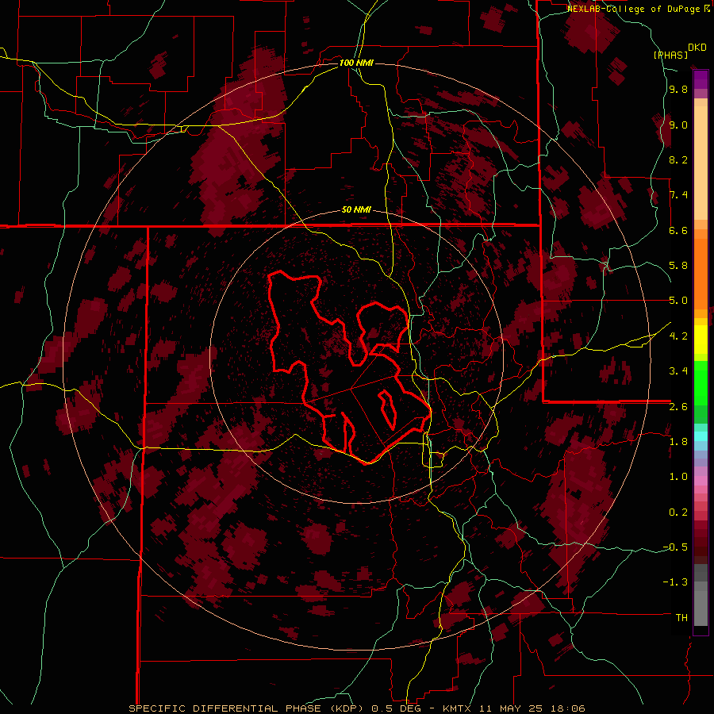Click the [PHAS] legend heading
Image resolution: width=714 pixels, height=714 pixels.
point(670,55)
